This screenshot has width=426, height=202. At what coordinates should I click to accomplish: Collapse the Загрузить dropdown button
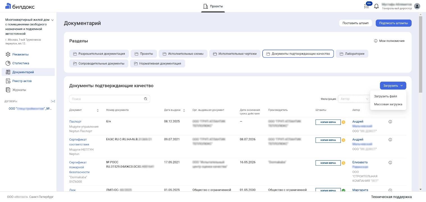pos(393,86)
